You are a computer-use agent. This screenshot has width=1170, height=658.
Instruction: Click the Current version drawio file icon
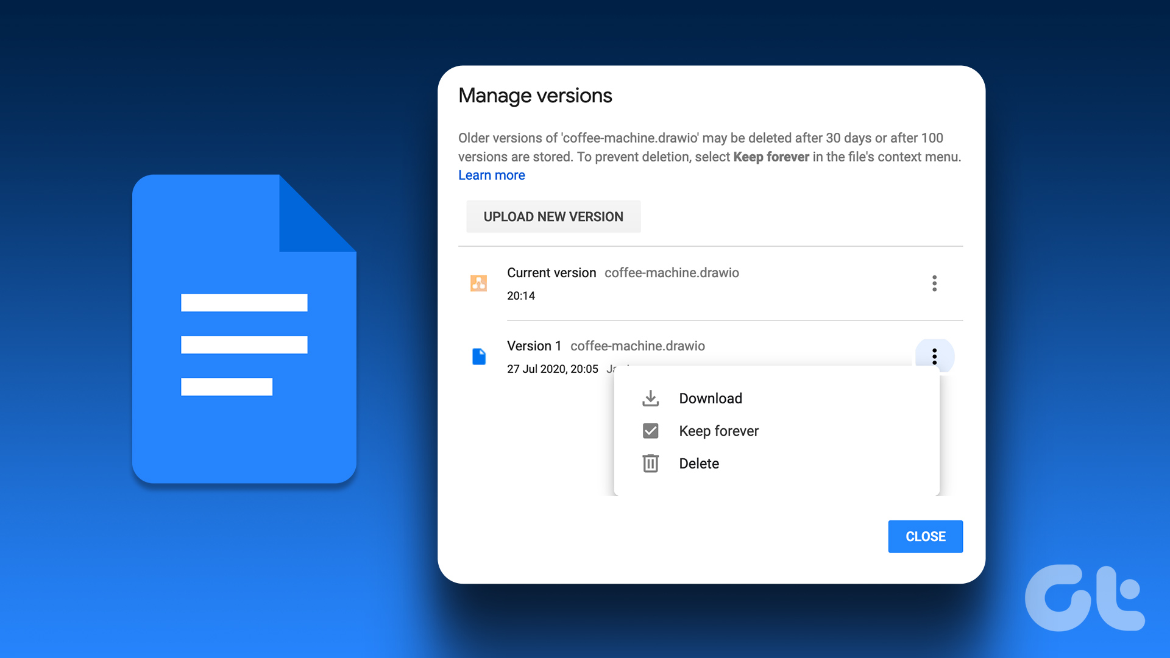point(479,283)
